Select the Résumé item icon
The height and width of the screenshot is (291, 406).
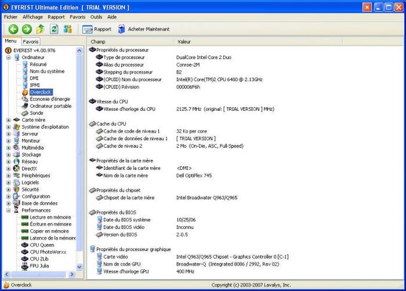point(25,64)
